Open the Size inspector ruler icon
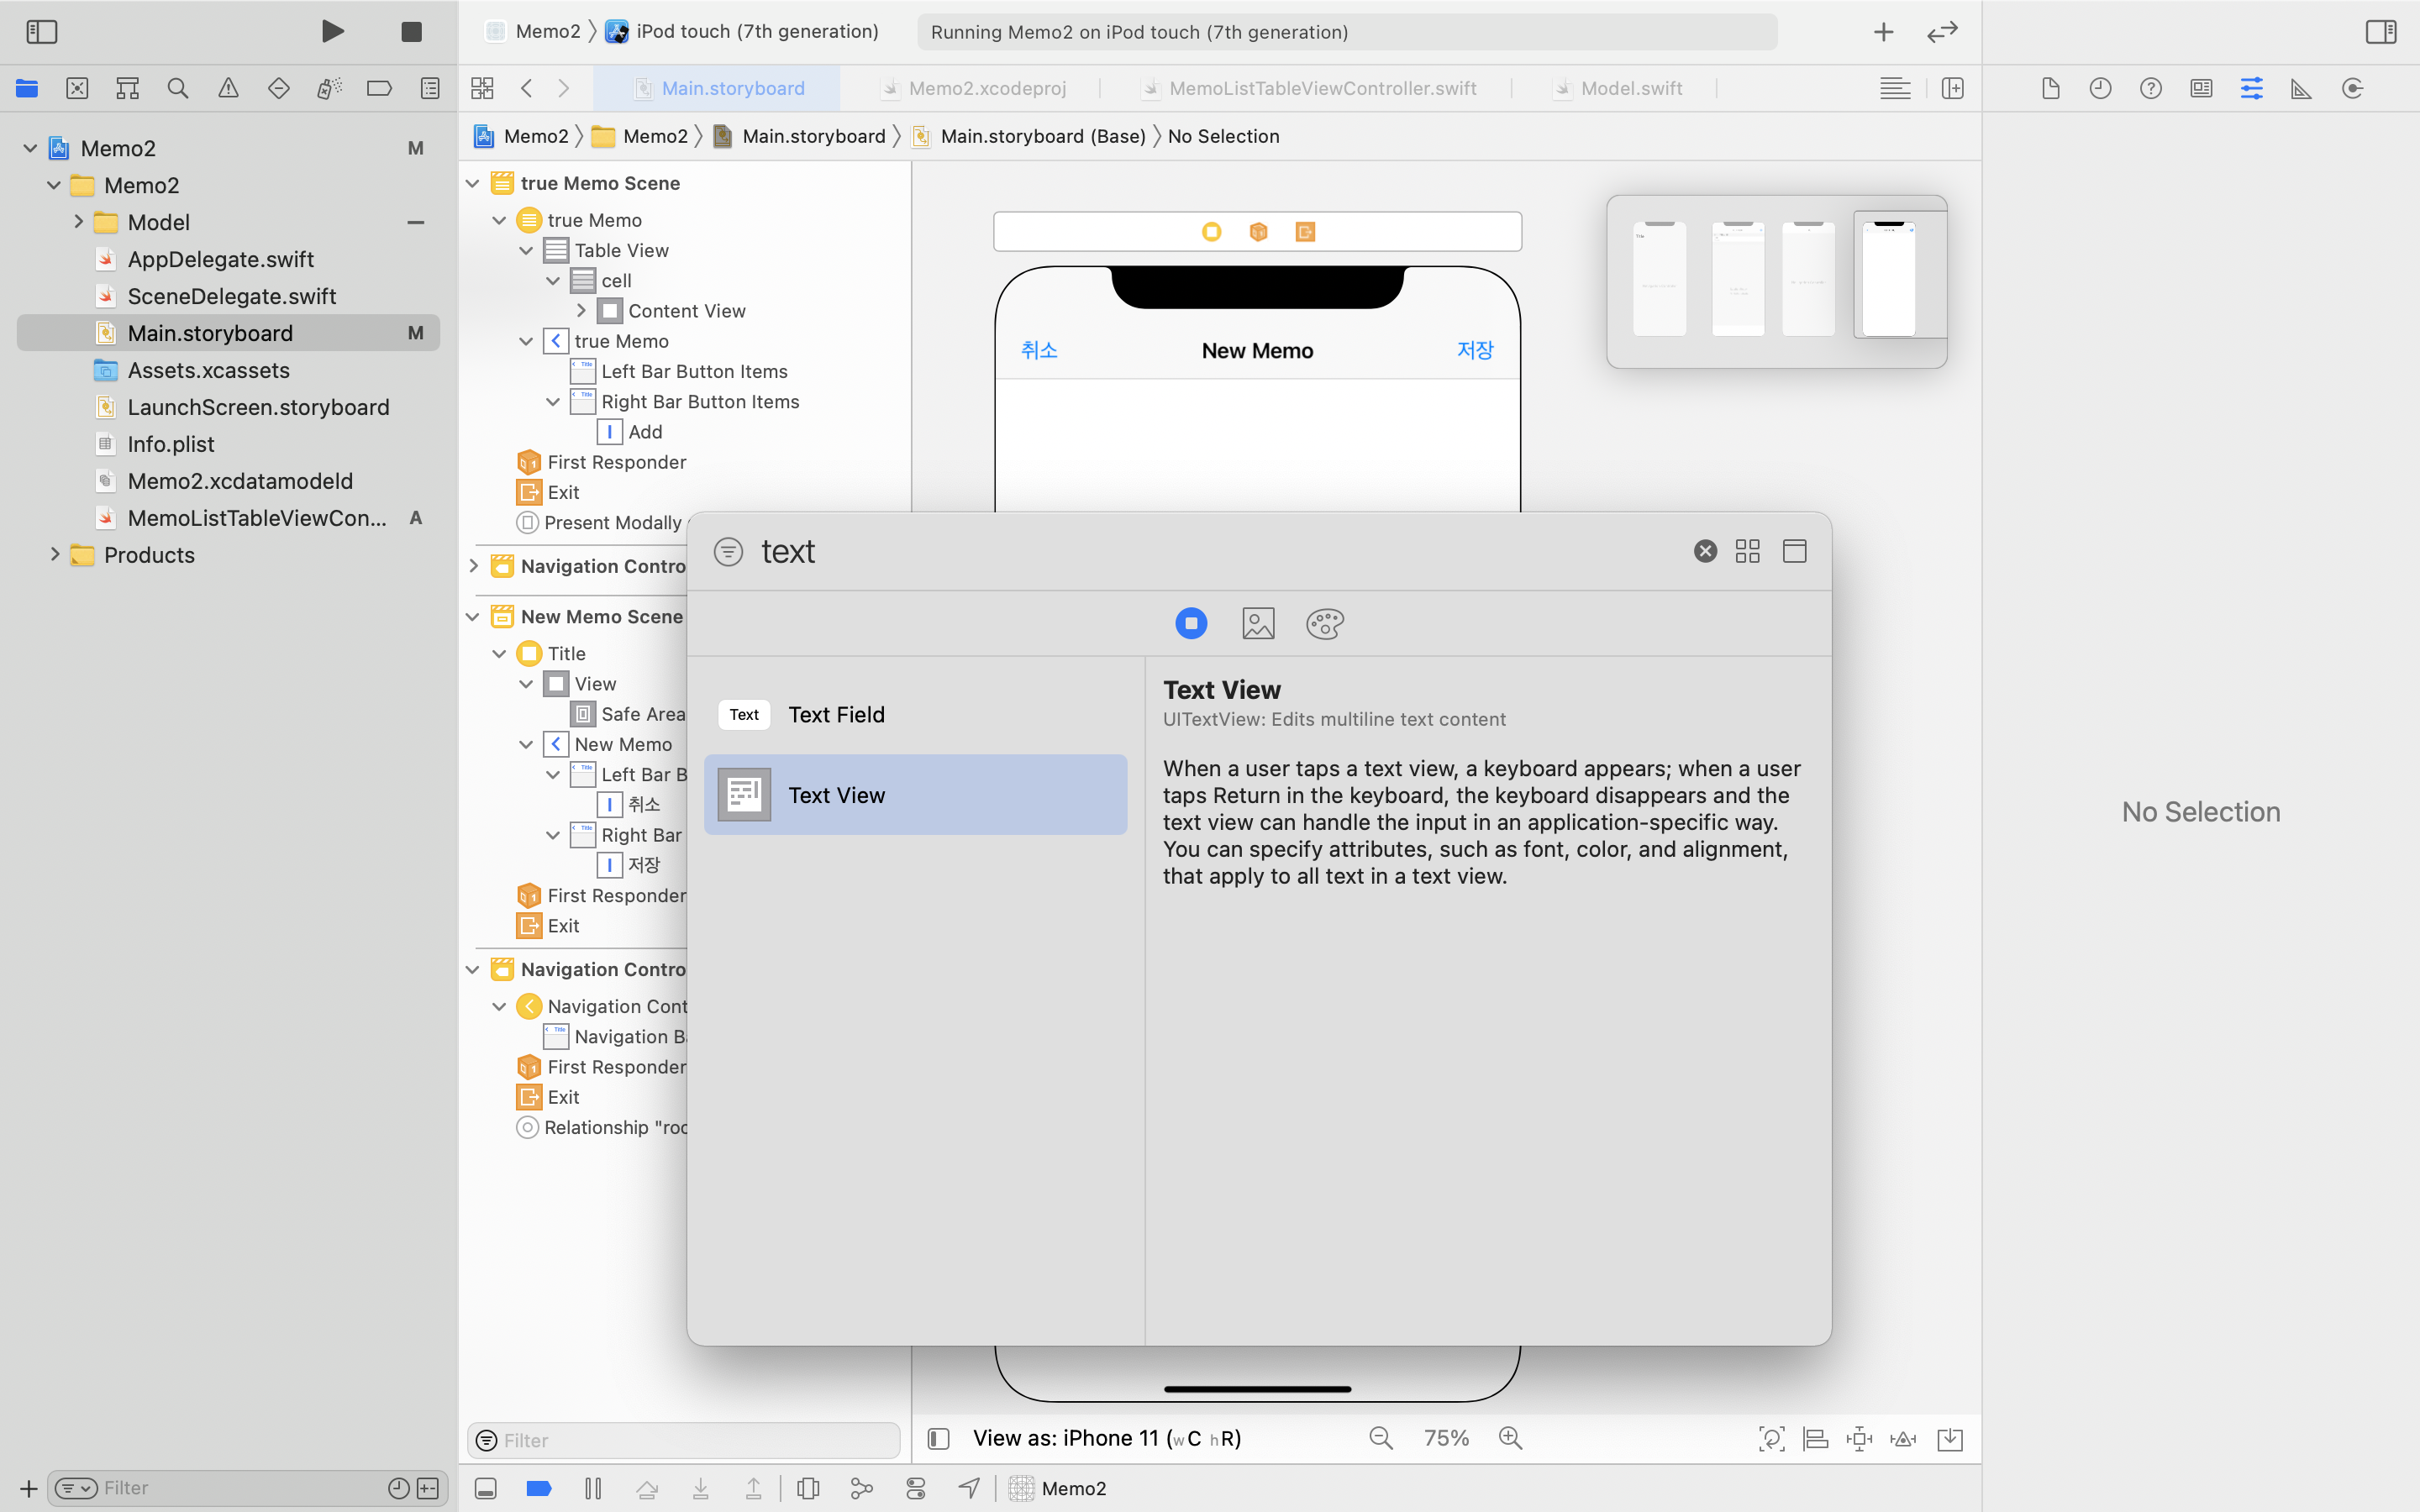The height and width of the screenshot is (1512, 2420). click(2301, 88)
